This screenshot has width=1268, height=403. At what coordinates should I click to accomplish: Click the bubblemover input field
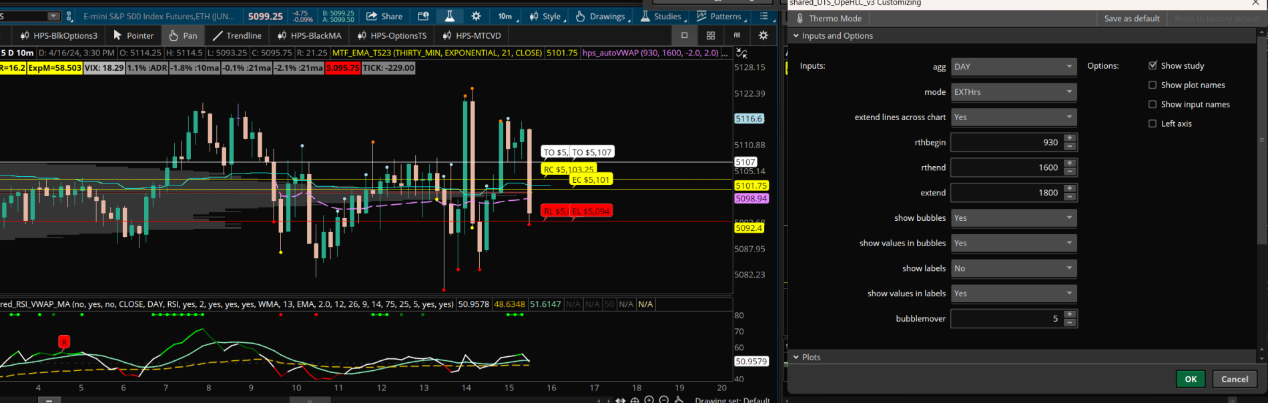pyautogui.click(x=1006, y=319)
